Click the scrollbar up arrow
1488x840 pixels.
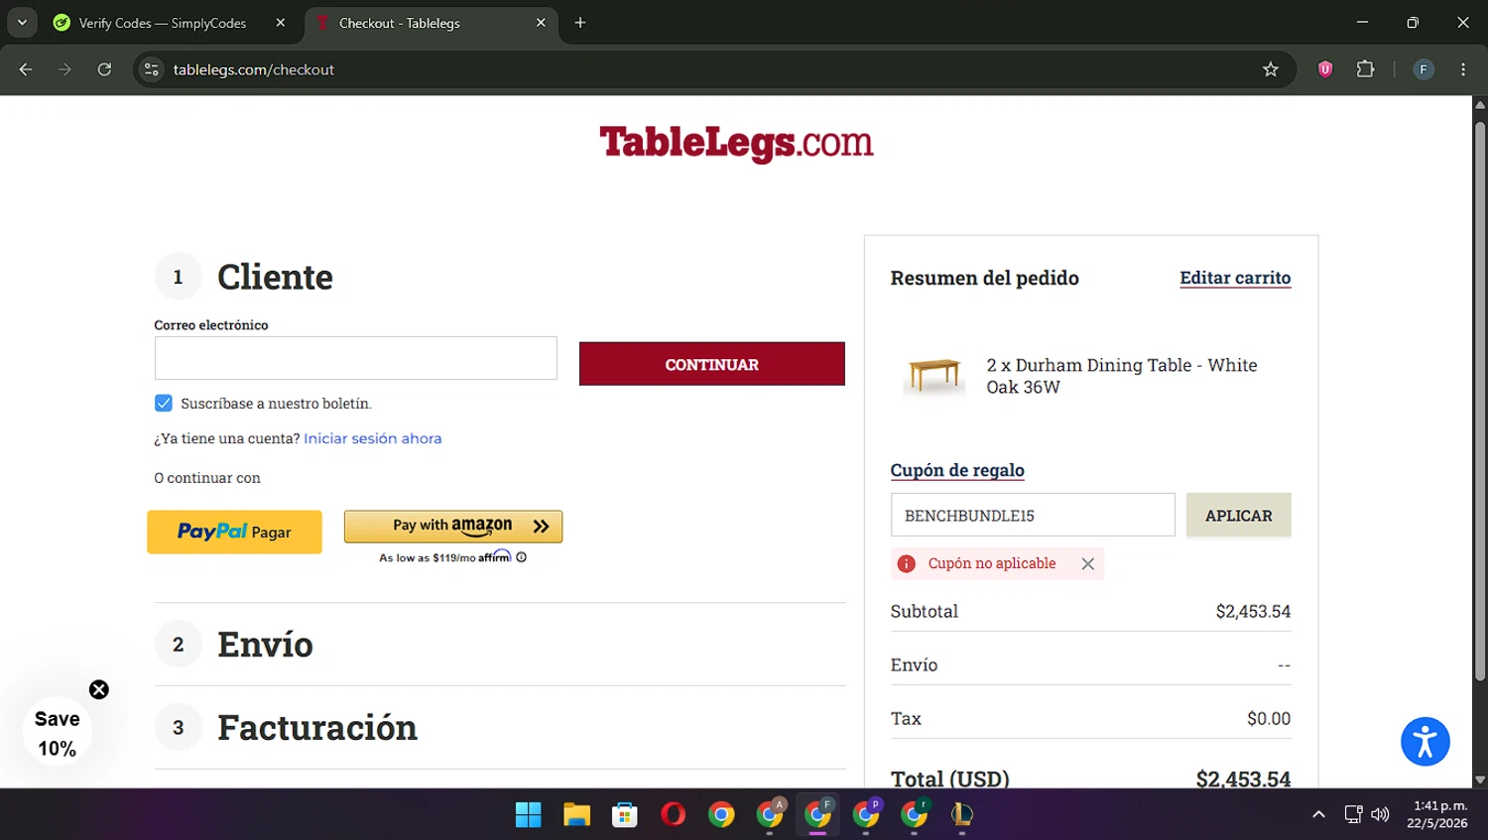point(1480,104)
